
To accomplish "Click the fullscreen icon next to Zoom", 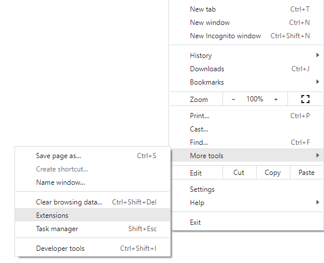I will (305, 99).
